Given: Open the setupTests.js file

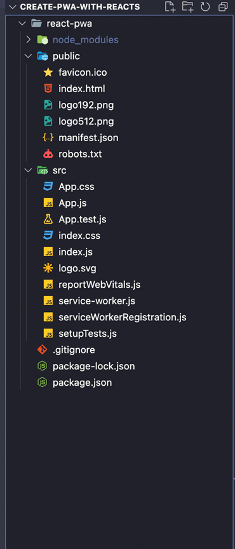Looking at the screenshot, I should click(87, 334).
